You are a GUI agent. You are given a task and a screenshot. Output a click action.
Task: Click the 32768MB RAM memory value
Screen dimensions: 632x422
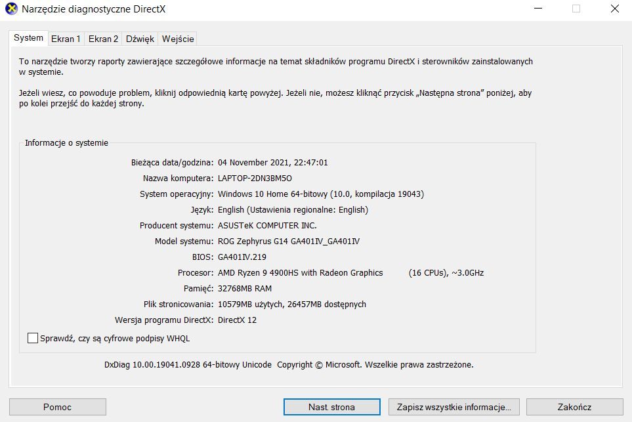coord(245,288)
